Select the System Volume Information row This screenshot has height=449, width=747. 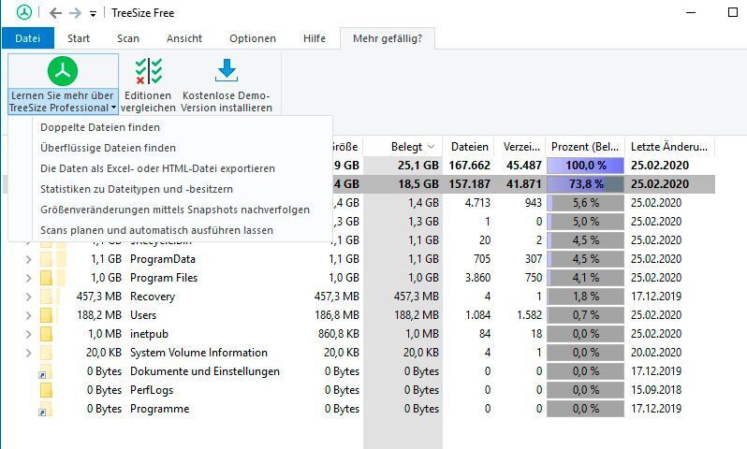359,353
